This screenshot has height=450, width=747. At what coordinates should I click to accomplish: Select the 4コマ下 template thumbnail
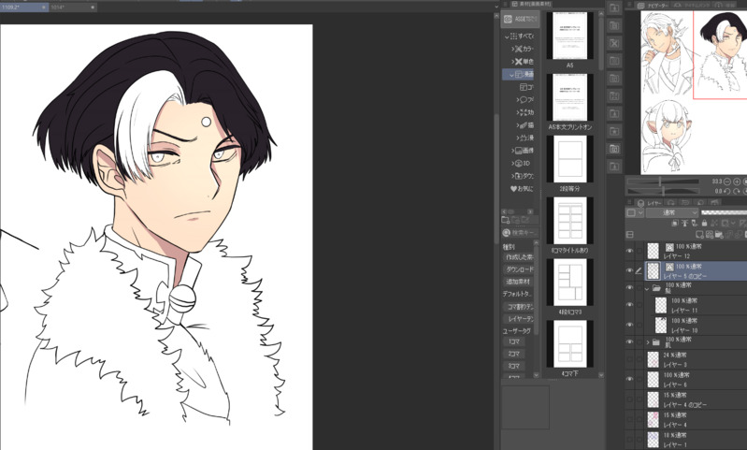[x=569, y=343]
